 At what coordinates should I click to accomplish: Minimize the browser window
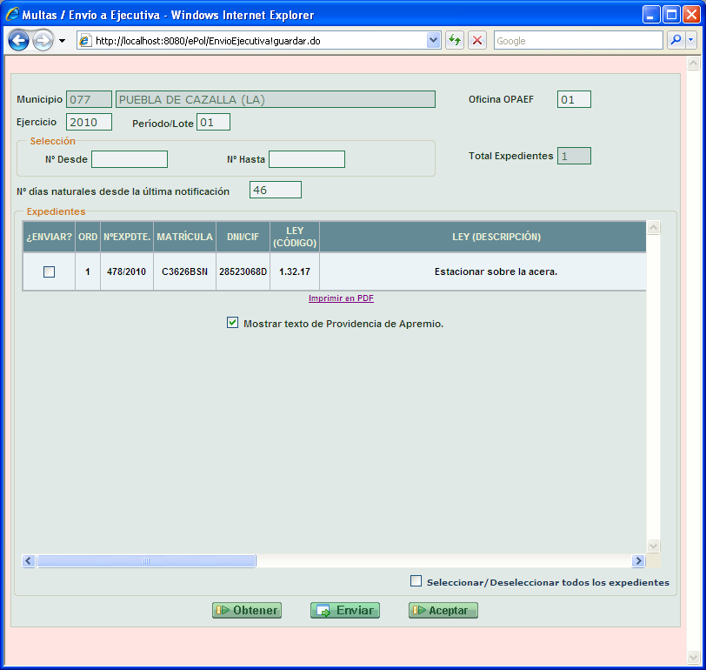[x=651, y=15]
